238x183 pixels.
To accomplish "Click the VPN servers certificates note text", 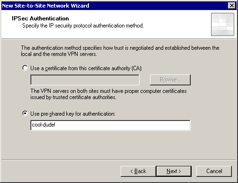I will click(108, 94).
